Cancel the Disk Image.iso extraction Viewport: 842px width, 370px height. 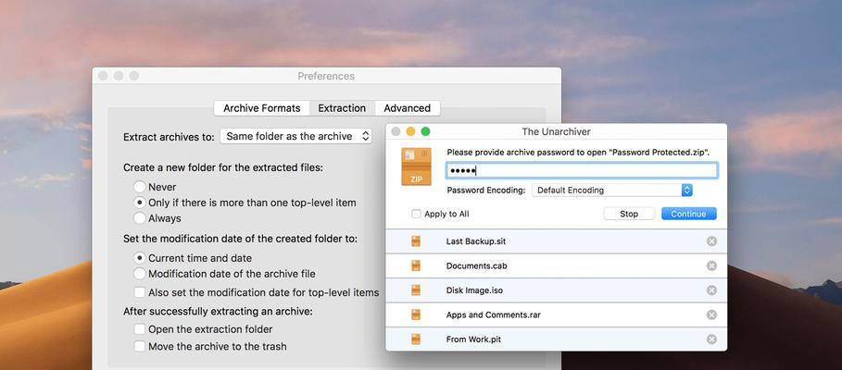(x=711, y=290)
